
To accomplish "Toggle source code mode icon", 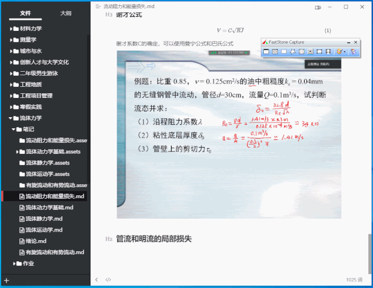I will click(108, 280).
